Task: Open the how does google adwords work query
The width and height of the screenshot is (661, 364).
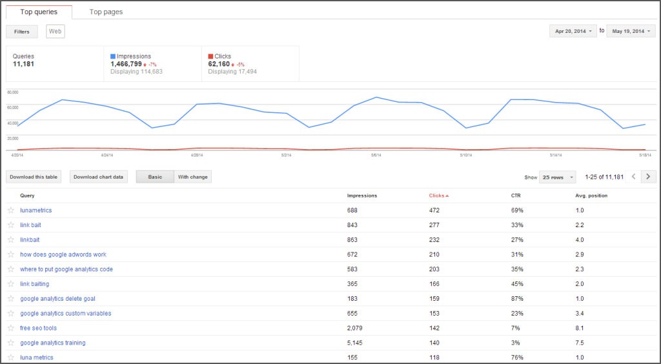Action: (x=63, y=255)
